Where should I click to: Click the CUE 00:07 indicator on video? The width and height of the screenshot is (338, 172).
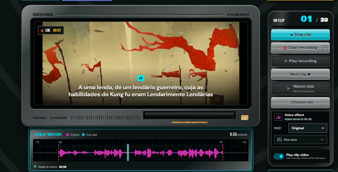coord(51,30)
